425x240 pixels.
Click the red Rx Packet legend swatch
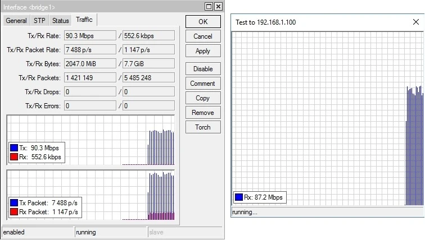14,213
